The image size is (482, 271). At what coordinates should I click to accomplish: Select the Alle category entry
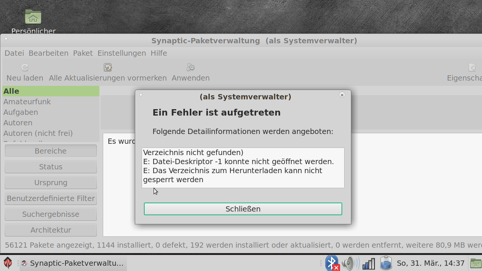click(x=11, y=91)
